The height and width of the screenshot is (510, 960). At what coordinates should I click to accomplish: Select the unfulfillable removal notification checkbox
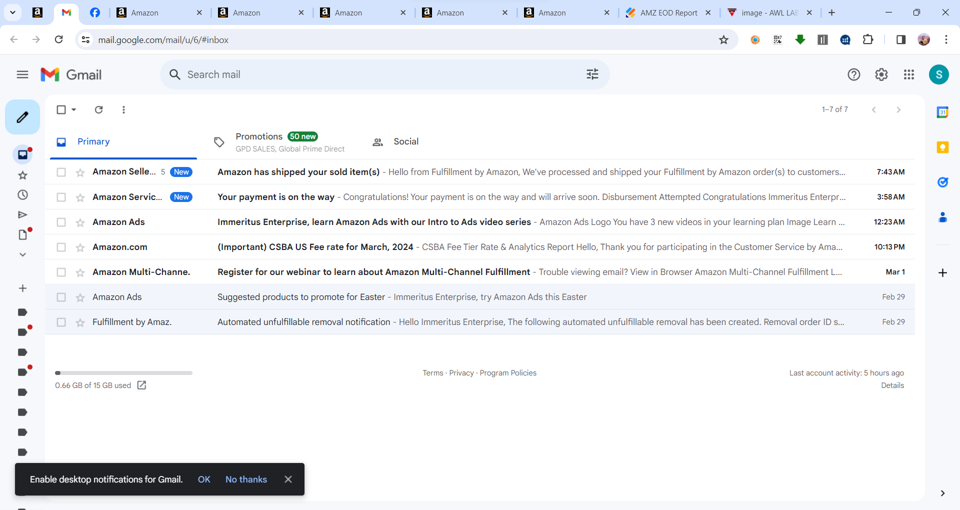coord(61,322)
